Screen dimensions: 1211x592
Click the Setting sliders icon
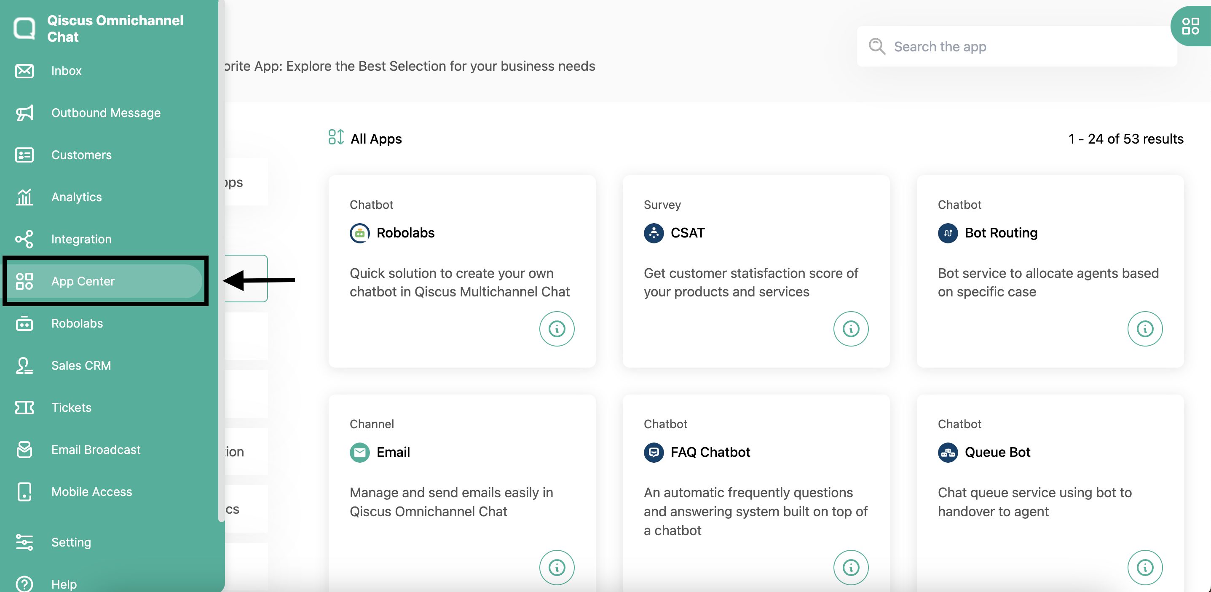(x=24, y=542)
